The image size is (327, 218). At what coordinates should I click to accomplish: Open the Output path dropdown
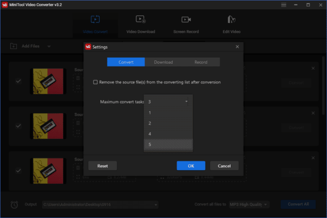click(156, 205)
